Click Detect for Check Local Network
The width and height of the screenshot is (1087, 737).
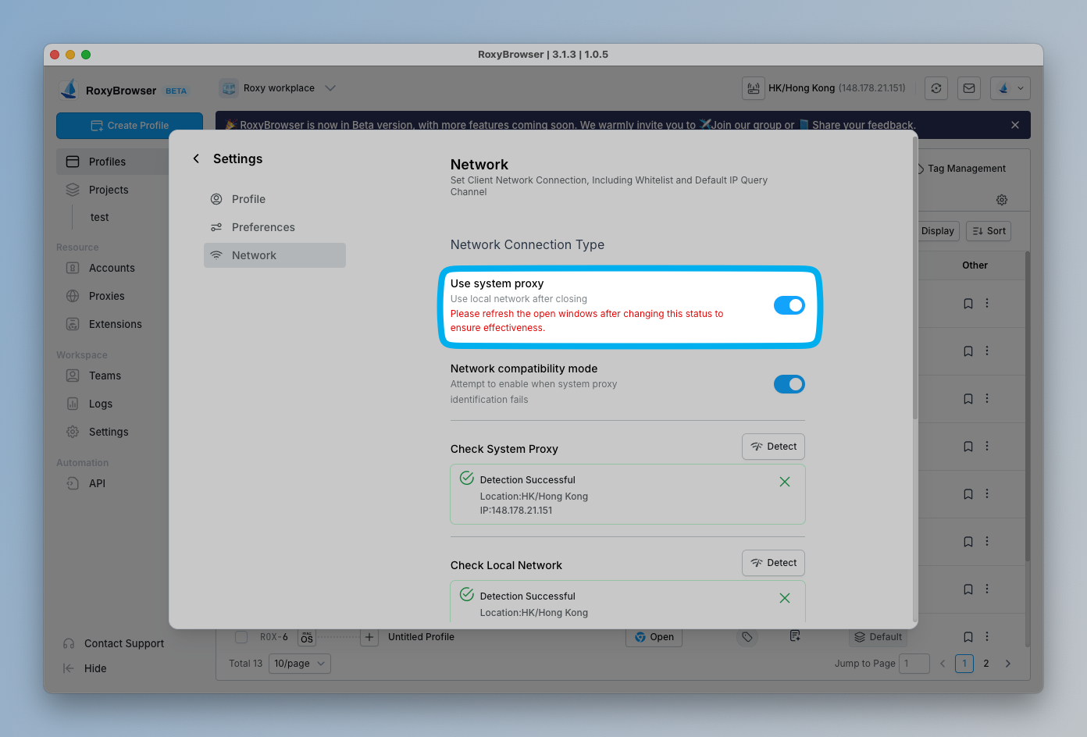pyautogui.click(x=774, y=563)
